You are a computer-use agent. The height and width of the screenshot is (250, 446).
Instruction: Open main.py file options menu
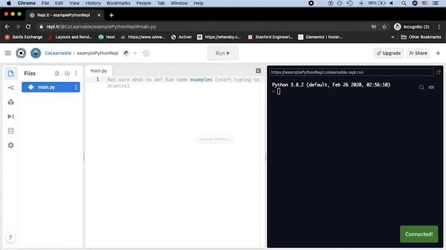(x=76, y=87)
